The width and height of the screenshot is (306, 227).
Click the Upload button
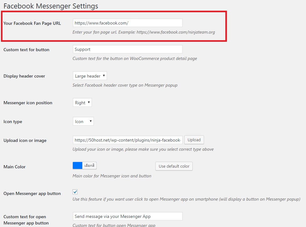tap(194, 140)
